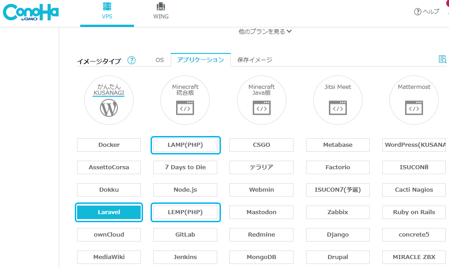Switch to the OS tab

tap(160, 60)
